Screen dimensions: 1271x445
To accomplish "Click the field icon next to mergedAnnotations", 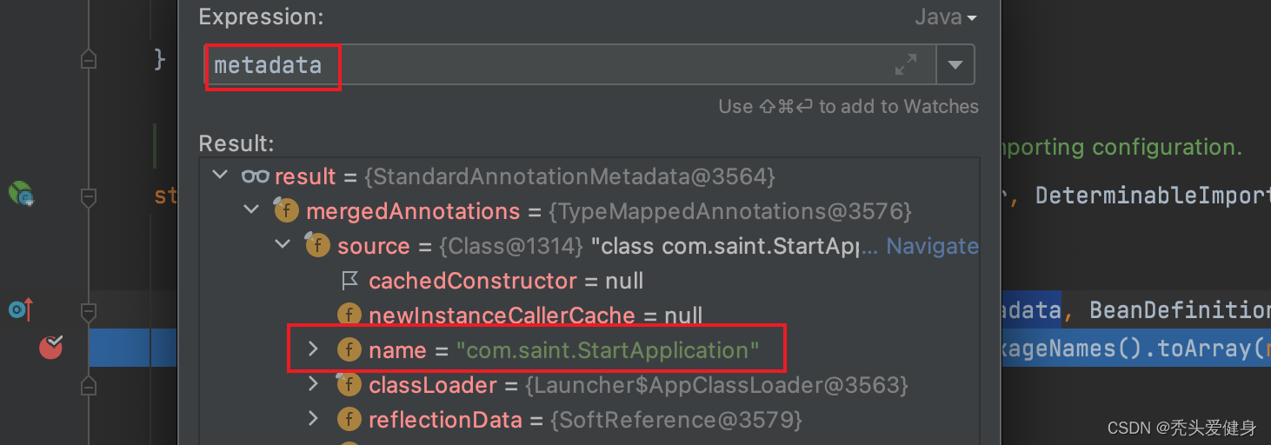I will 286,211.
